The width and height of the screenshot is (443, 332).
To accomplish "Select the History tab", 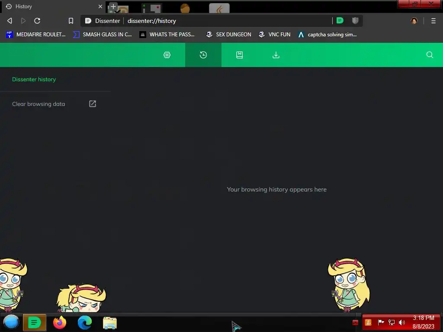I will [54, 6].
